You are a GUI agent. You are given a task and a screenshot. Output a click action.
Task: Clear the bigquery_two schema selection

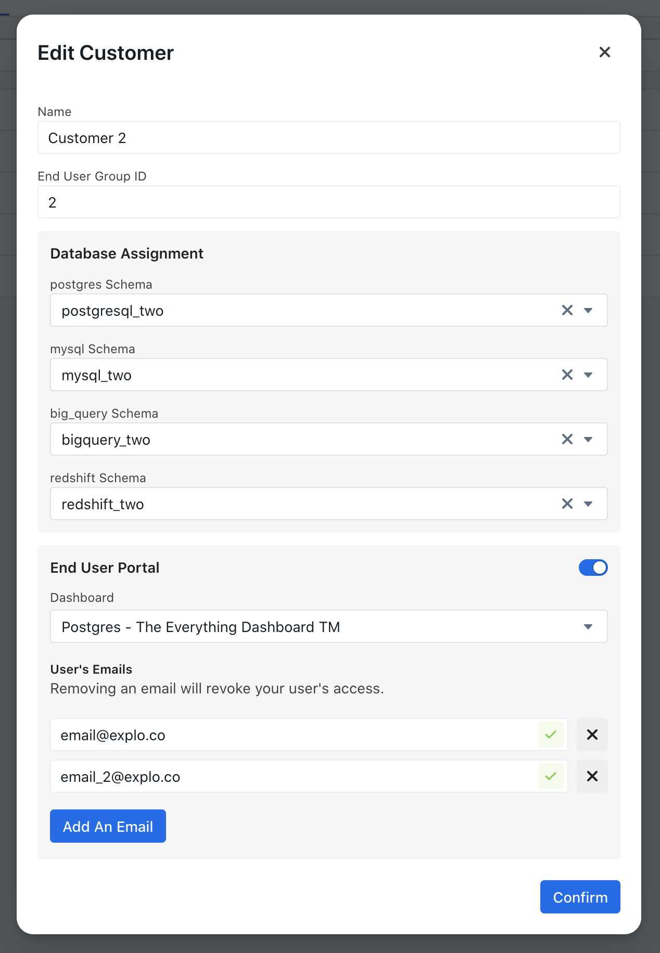(567, 440)
